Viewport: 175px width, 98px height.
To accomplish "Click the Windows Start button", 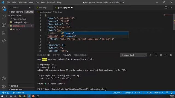I will coord(2,96).
